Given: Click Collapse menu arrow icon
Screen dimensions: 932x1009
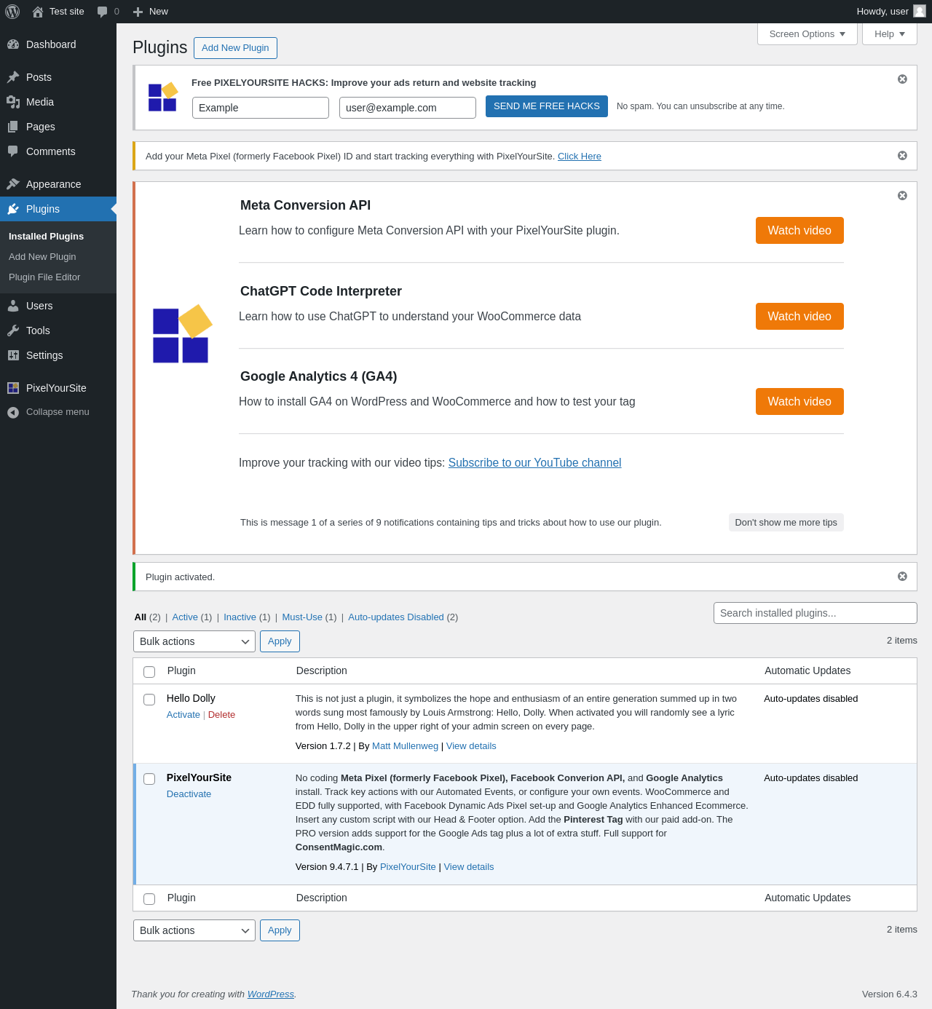Looking at the screenshot, I should [13, 412].
